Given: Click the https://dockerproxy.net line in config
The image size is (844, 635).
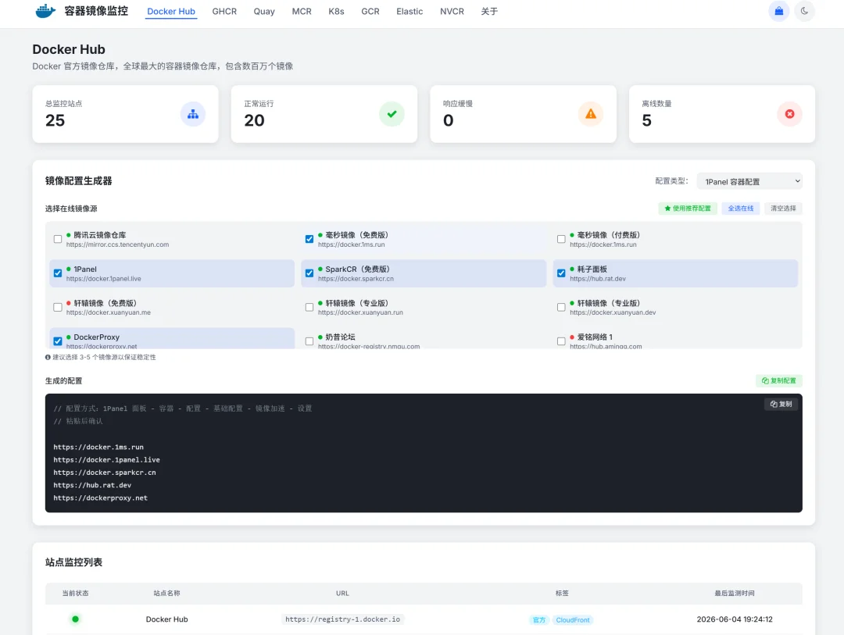Looking at the screenshot, I should pyautogui.click(x=100, y=498).
